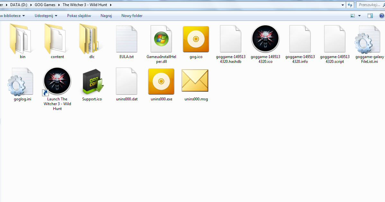Go to DATA (D:) in breadcrumb

19,5
